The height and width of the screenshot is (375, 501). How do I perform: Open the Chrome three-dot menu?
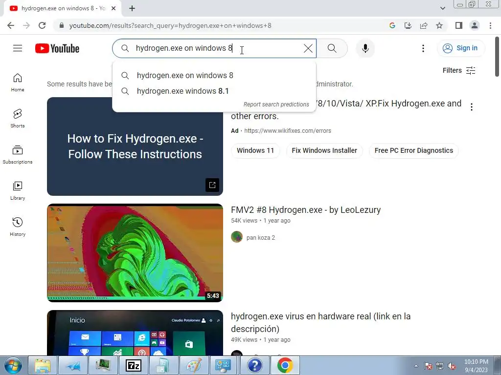(490, 25)
